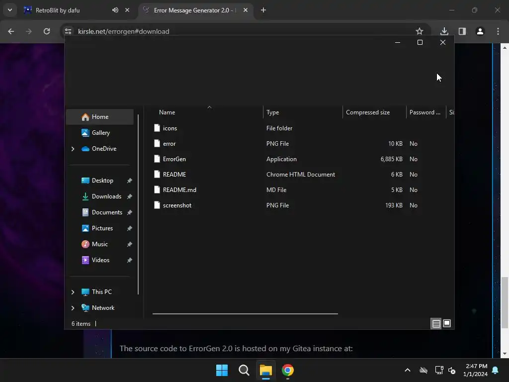Go back in Chrome
The image size is (509, 382).
click(11, 31)
